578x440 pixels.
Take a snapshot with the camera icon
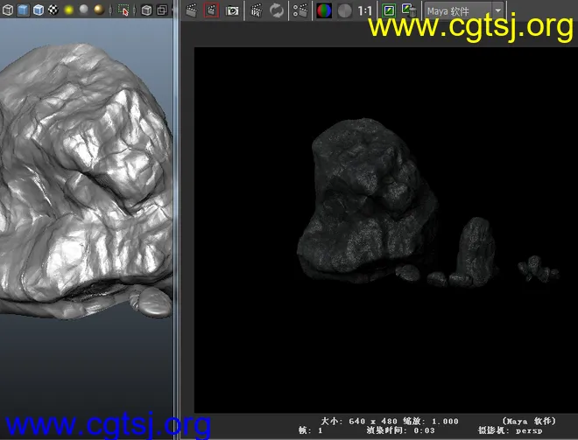click(233, 10)
